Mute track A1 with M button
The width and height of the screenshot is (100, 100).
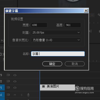(15, 95)
